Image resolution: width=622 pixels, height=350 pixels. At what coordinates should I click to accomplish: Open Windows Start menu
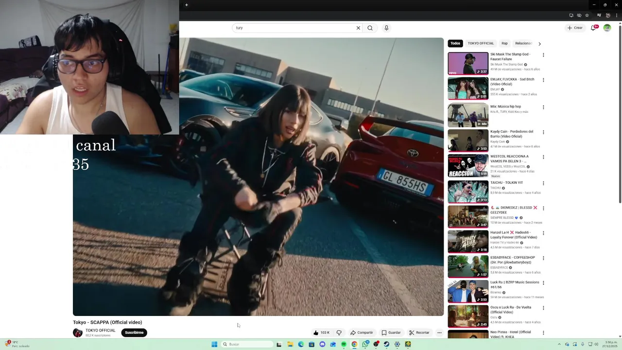[x=214, y=344]
